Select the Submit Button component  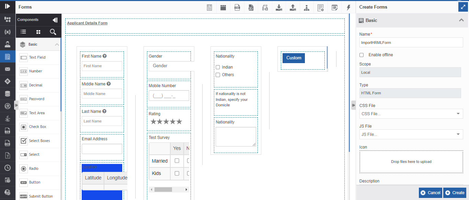38,196
